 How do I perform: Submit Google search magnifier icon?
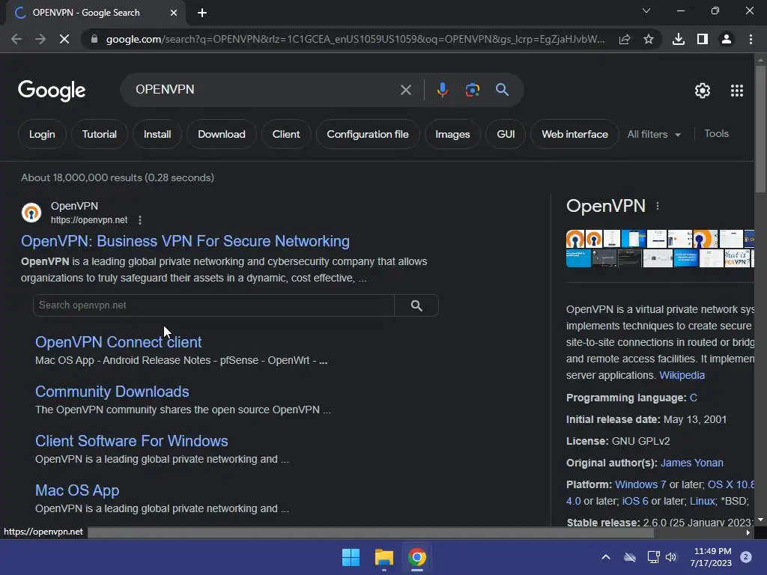coord(502,90)
